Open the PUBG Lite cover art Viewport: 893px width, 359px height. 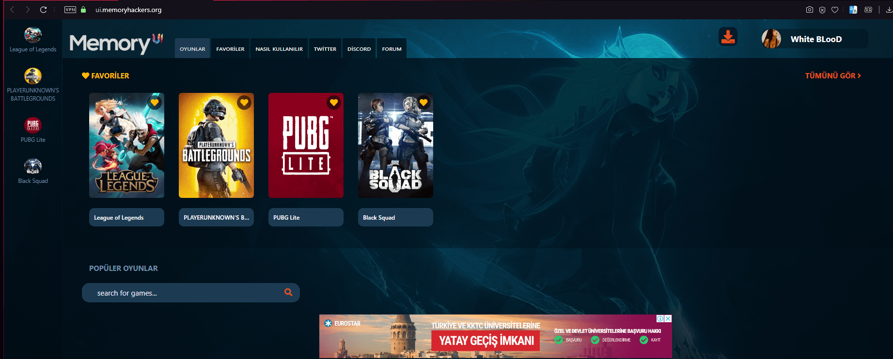[306, 145]
